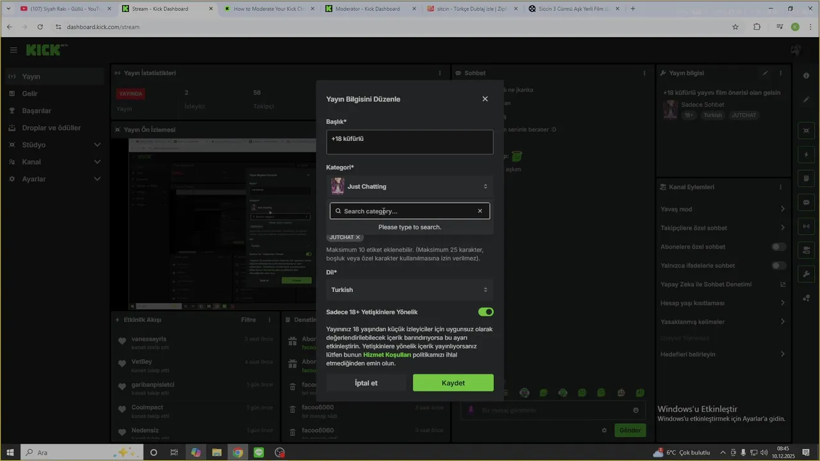Open Sohbet panel three-dot menu

[644, 73]
